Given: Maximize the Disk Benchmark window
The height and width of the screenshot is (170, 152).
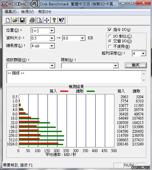Looking at the screenshot, I should tap(132, 3).
